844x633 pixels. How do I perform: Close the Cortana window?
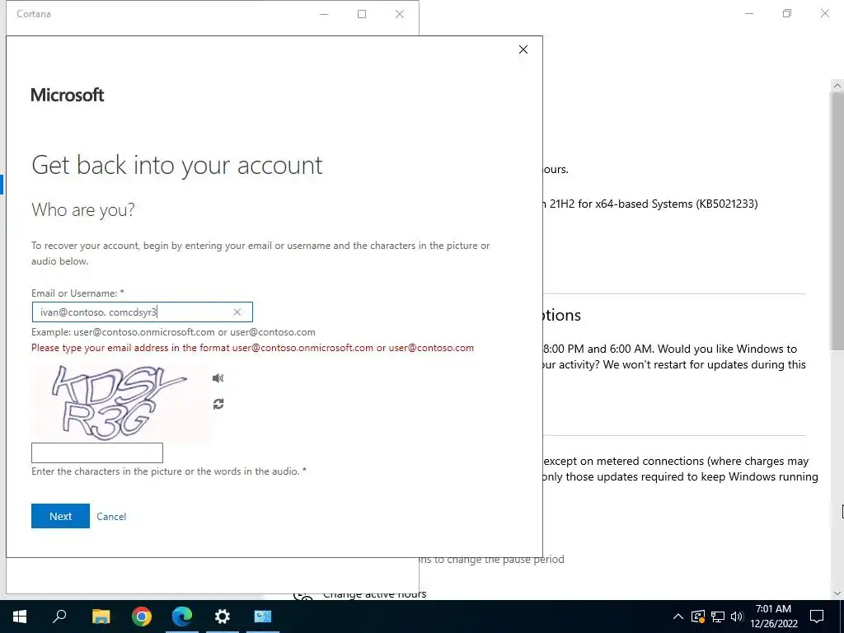tap(400, 14)
